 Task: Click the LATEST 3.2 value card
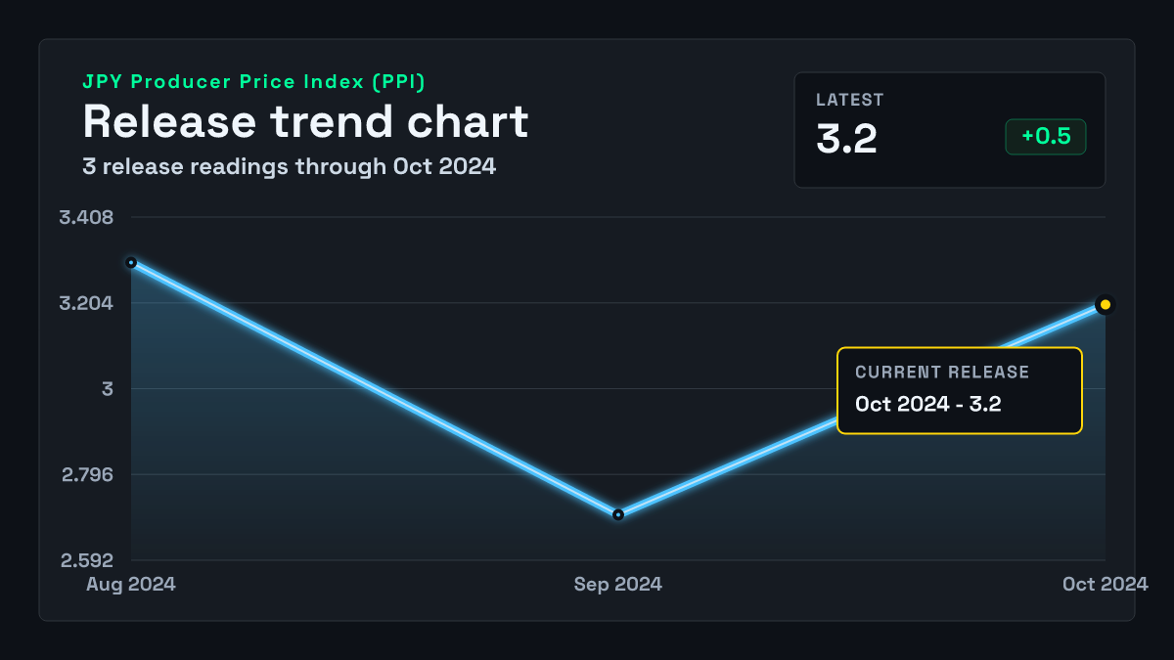click(950, 130)
